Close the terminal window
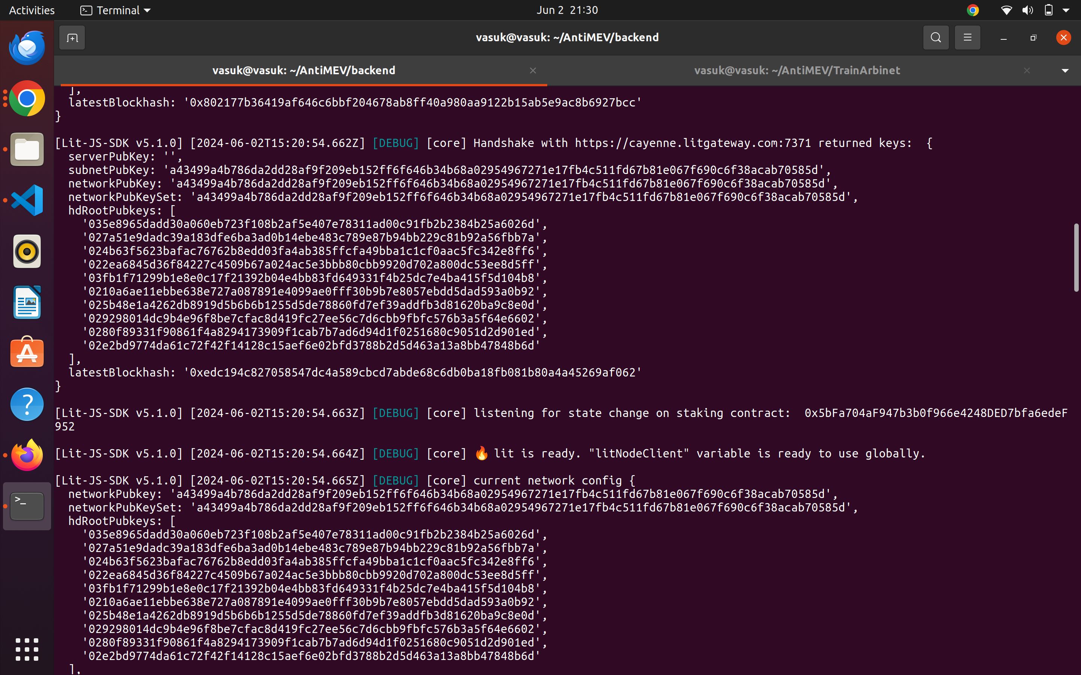The image size is (1081, 675). pyautogui.click(x=1063, y=37)
